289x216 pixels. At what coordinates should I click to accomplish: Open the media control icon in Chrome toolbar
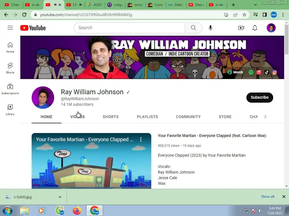tap(255, 15)
